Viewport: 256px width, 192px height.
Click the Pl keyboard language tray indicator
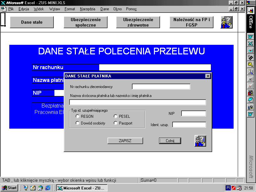pyautogui.click(x=228, y=188)
